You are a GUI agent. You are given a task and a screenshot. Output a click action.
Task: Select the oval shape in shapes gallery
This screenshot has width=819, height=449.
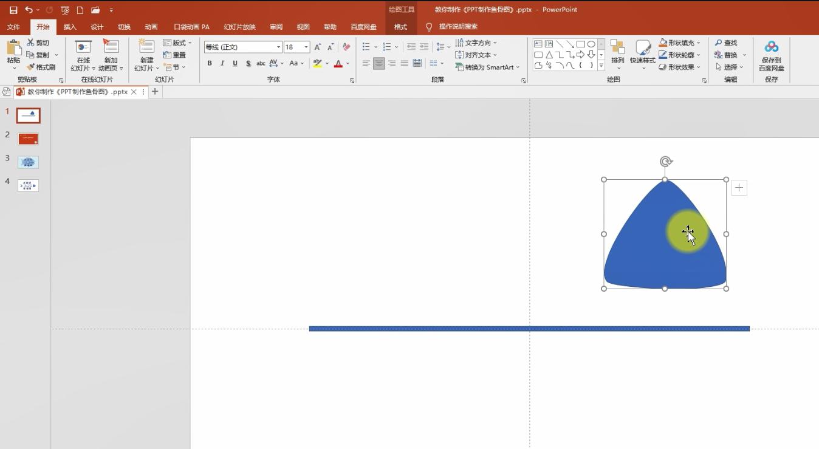[591, 44]
